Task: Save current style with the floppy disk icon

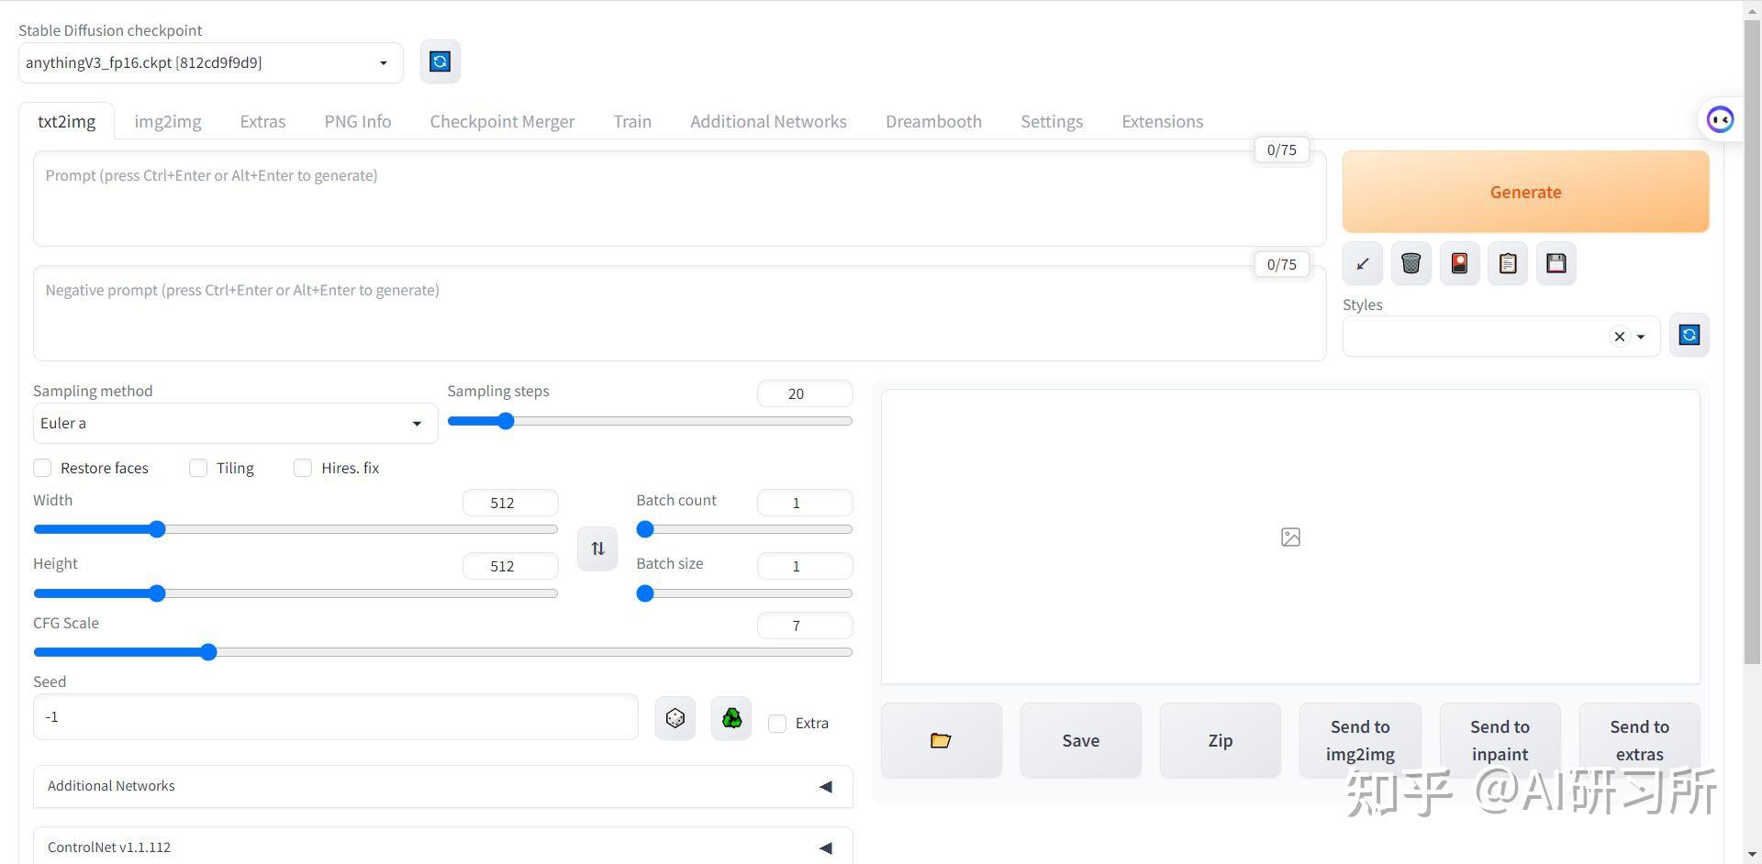Action: pyautogui.click(x=1556, y=263)
